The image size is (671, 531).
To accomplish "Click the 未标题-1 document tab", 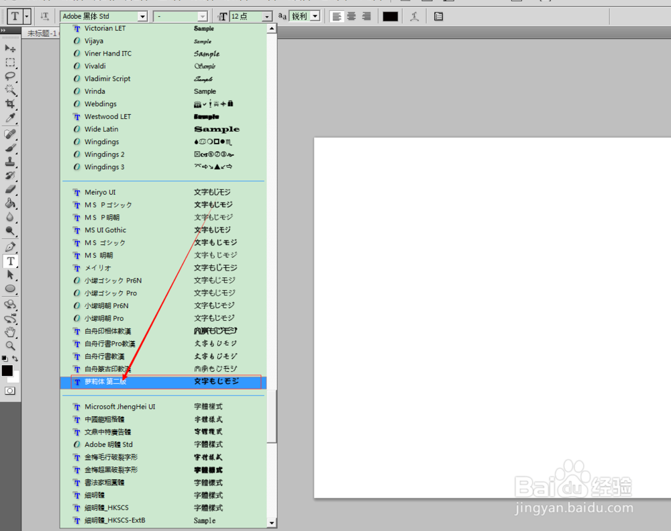I will click(x=42, y=33).
